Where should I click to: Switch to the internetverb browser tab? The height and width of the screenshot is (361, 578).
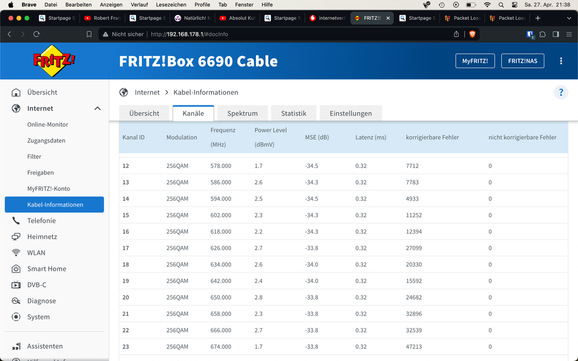click(327, 18)
